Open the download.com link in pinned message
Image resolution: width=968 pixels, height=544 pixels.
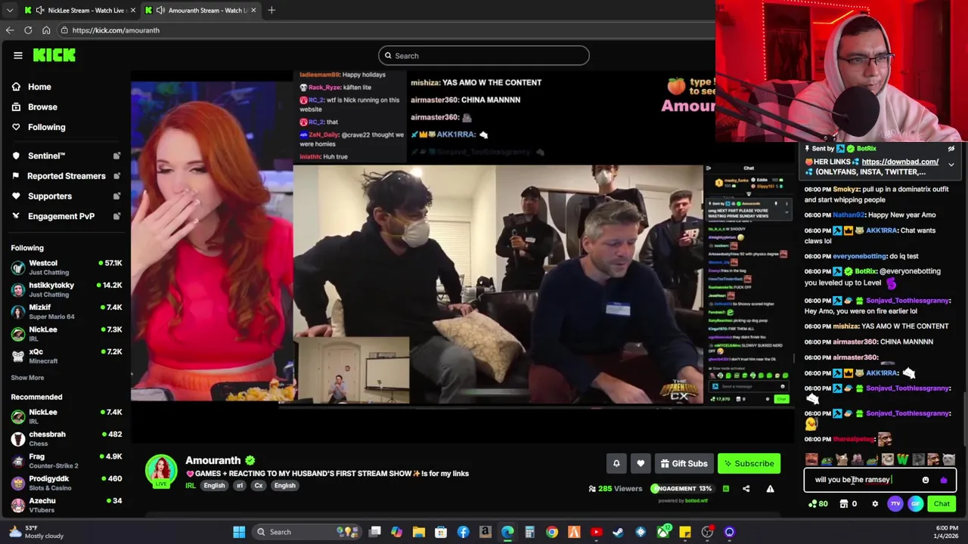click(899, 162)
